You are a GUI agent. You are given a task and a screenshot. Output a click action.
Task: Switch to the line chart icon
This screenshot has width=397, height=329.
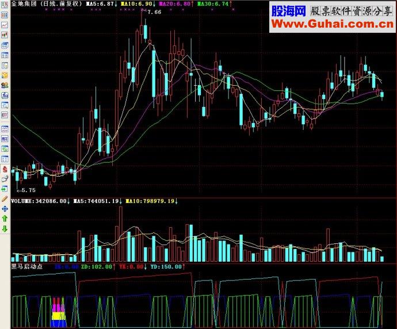5,25
